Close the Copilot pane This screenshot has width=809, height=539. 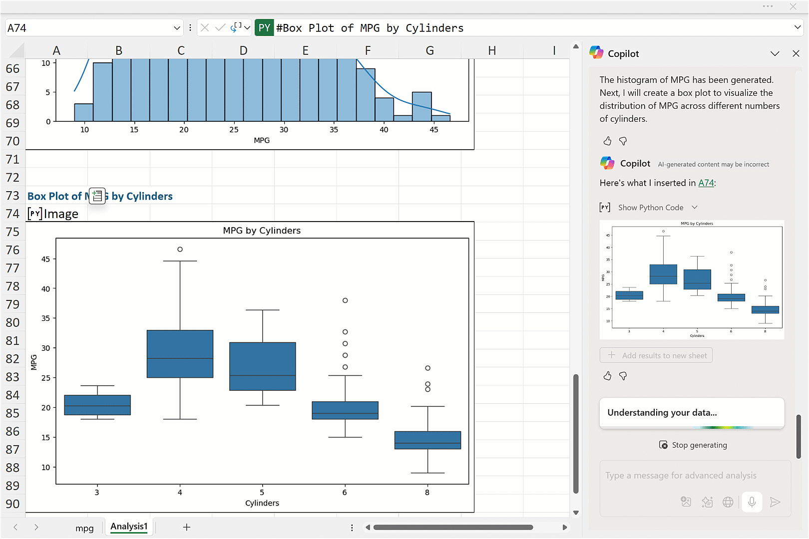[x=796, y=53]
